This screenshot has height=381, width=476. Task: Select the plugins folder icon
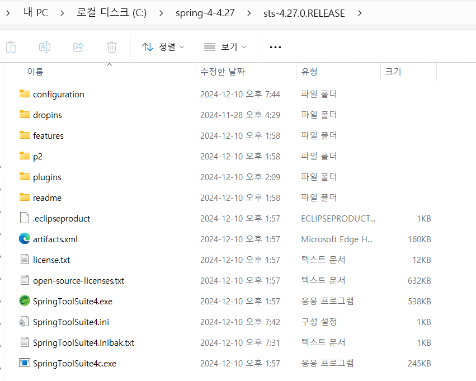pyautogui.click(x=24, y=176)
